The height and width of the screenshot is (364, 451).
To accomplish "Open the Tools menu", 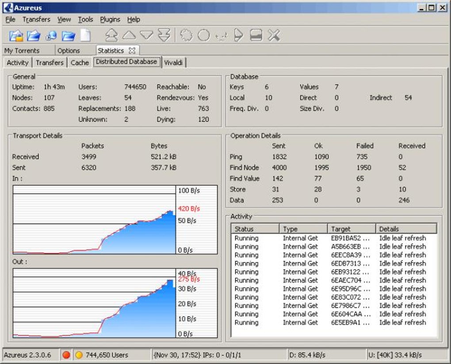I will tap(85, 19).
